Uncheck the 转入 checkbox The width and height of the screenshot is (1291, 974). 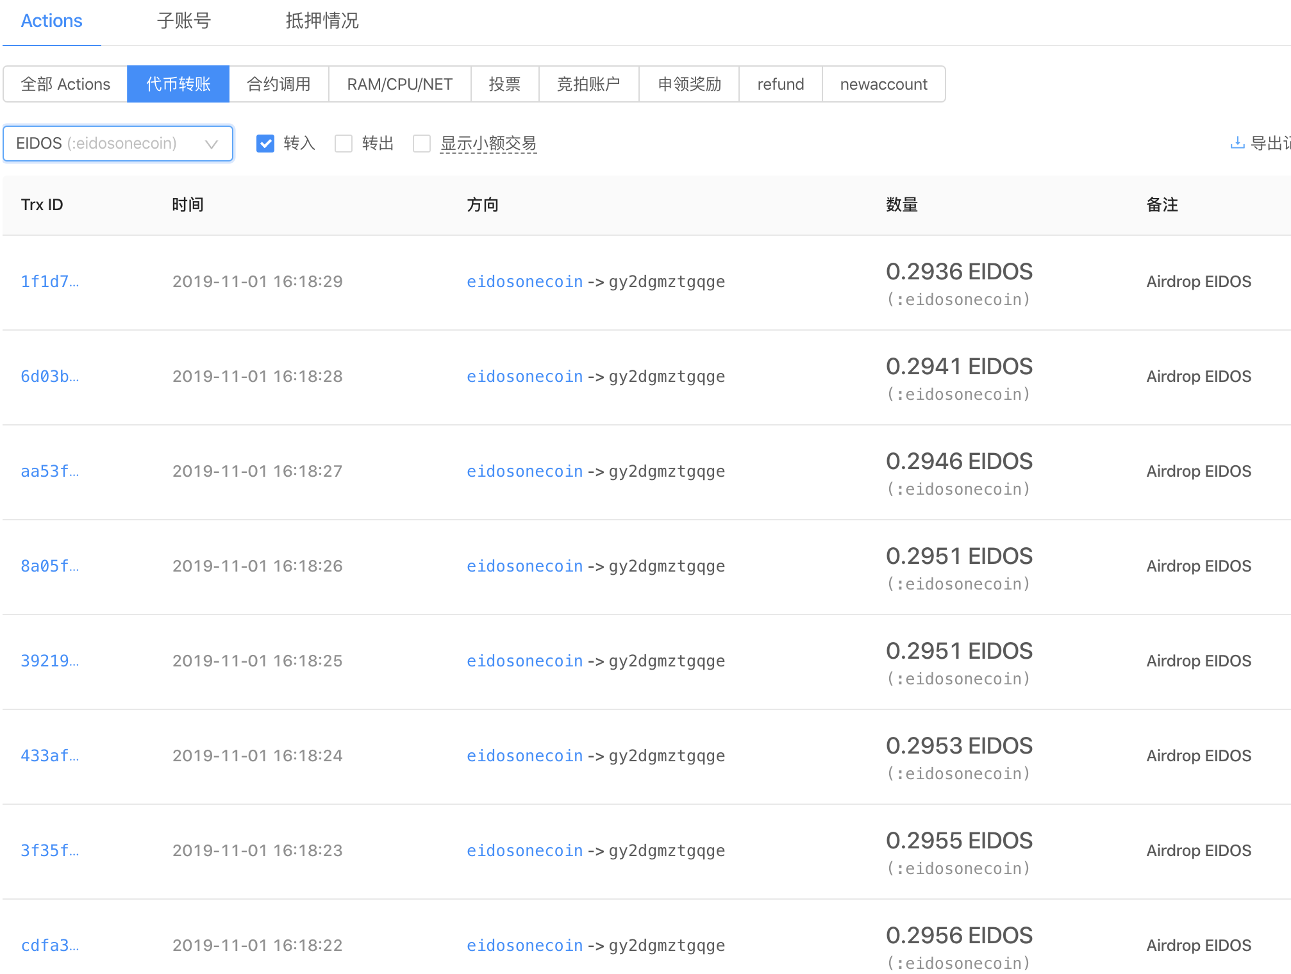click(265, 143)
